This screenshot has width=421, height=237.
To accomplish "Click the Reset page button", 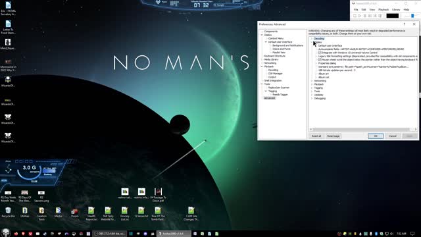I will pos(334,136).
